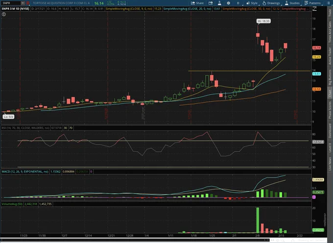Open the Trade sidebar tab
This screenshot has width=333, height=243.
330,13
